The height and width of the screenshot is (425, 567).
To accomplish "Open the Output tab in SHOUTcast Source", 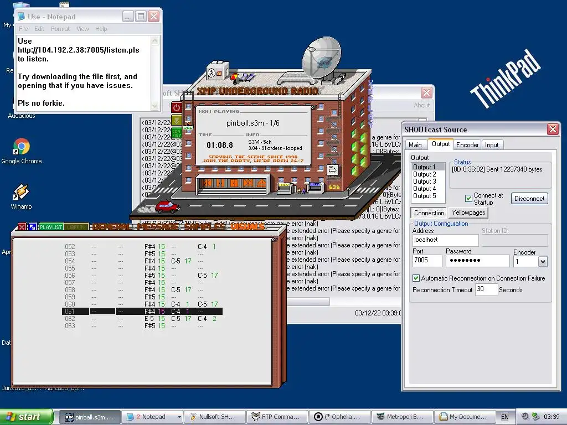I will (441, 144).
